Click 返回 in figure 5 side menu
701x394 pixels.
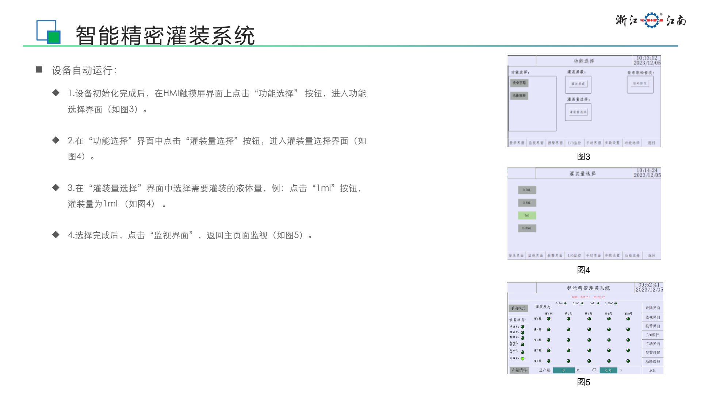pos(652,370)
